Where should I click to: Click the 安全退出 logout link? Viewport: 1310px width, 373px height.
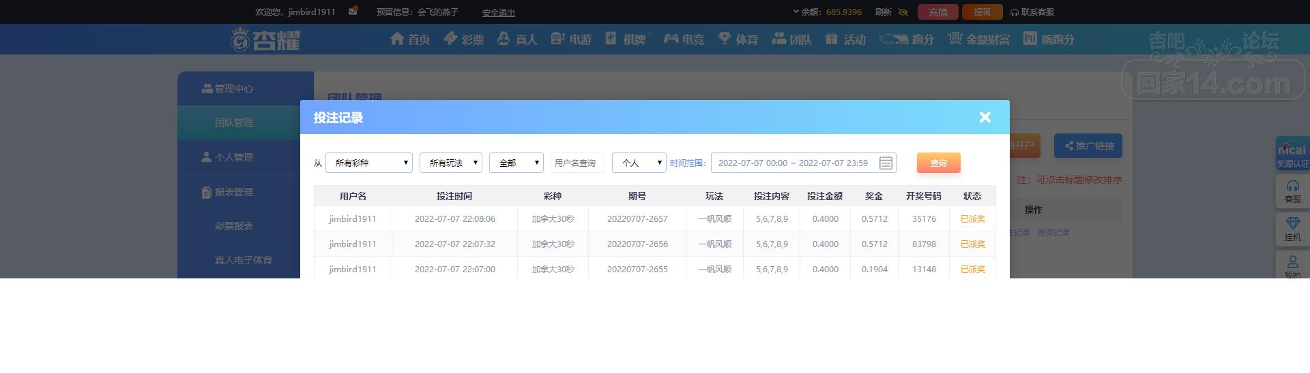498,13
